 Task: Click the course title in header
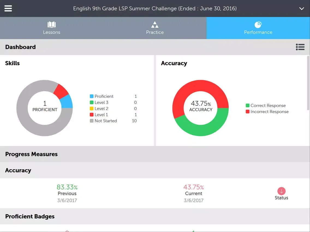point(155,8)
